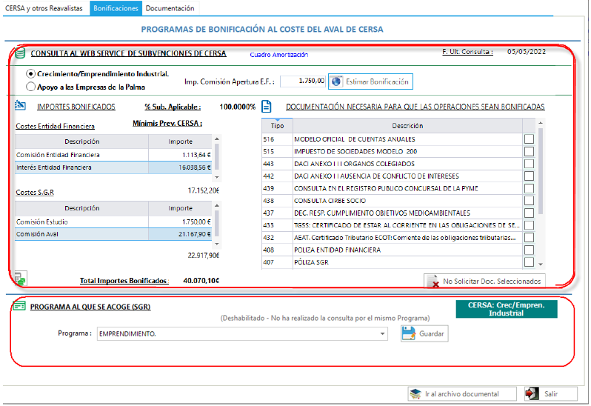Click Ir al archivo documental button
The width and height of the screenshot is (591, 406).
click(462, 394)
